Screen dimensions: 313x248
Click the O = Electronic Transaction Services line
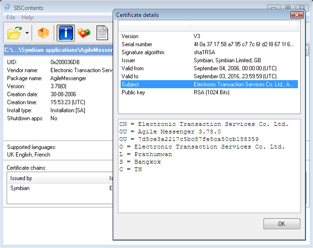[202, 147]
